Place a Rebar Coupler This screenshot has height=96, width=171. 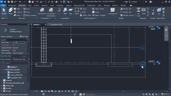[99, 15]
